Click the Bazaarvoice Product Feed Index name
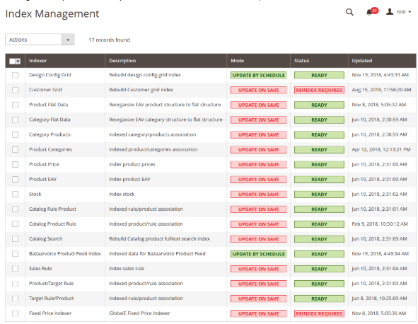Image resolution: width=418 pixels, height=324 pixels. 65,253
